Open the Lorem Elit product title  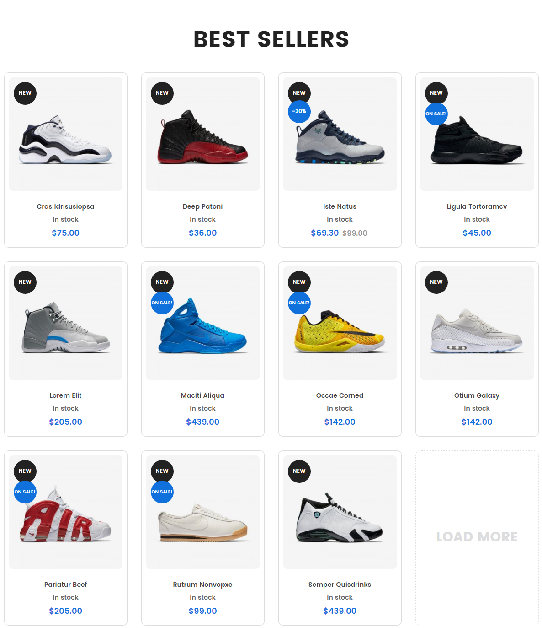click(x=66, y=395)
